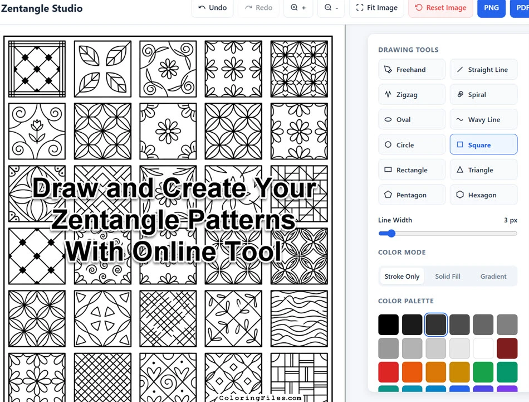Export the drawing as PDF
This screenshot has height=402, width=529.
[x=521, y=8]
